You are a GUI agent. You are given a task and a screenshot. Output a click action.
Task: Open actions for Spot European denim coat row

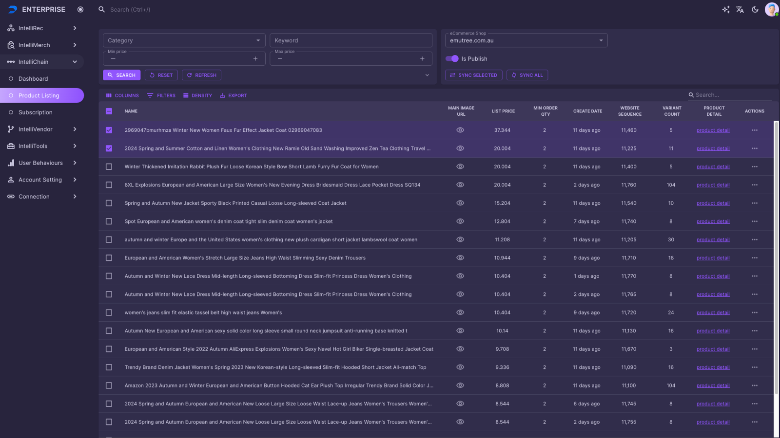click(755, 221)
